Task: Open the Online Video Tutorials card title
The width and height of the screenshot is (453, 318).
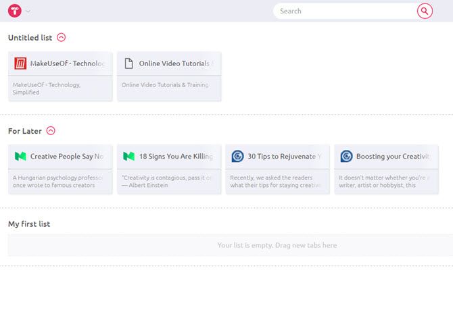Action: pos(176,63)
